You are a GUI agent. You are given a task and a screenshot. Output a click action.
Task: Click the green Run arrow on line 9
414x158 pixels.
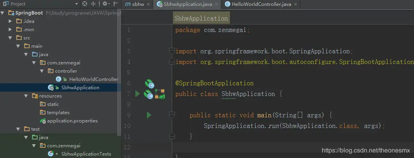[149, 115]
